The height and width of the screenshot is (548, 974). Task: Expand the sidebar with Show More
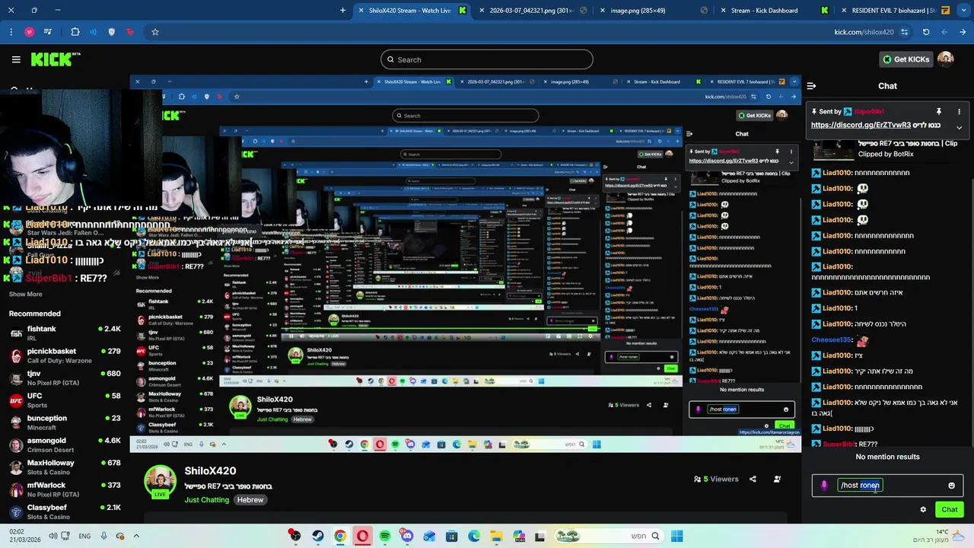click(x=26, y=295)
